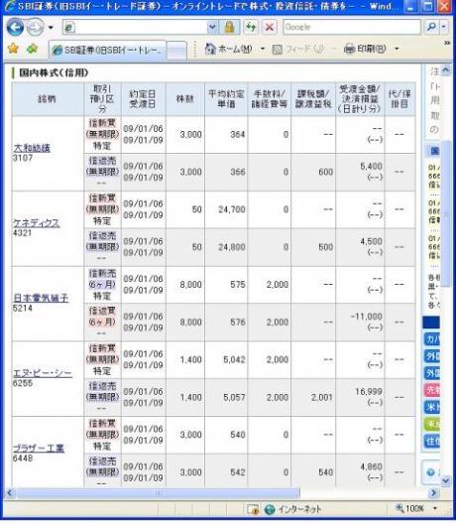Viewport: 456px width, 525px height.
Task: Click the 100% zoom level button
Action: [409, 509]
